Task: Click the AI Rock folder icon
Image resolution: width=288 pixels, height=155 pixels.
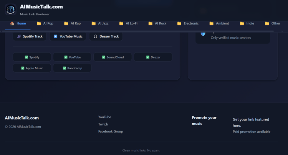Action: coord(151,23)
